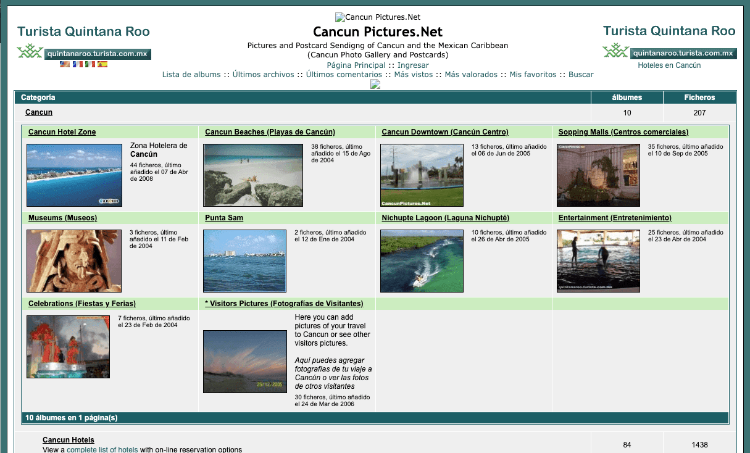Open the Cancun Hotels category link

point(69,440)
